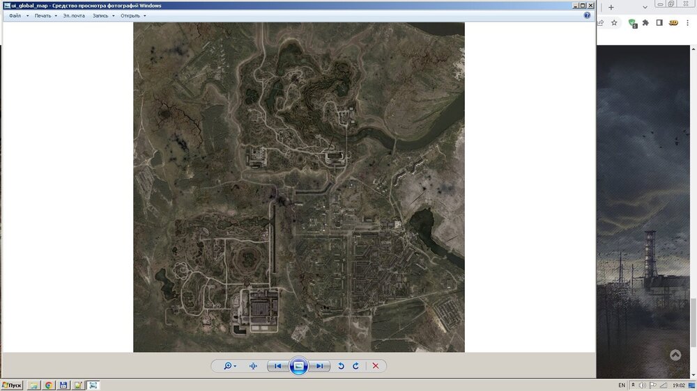Maximize the Photo Viewer window

coord(583,6)
